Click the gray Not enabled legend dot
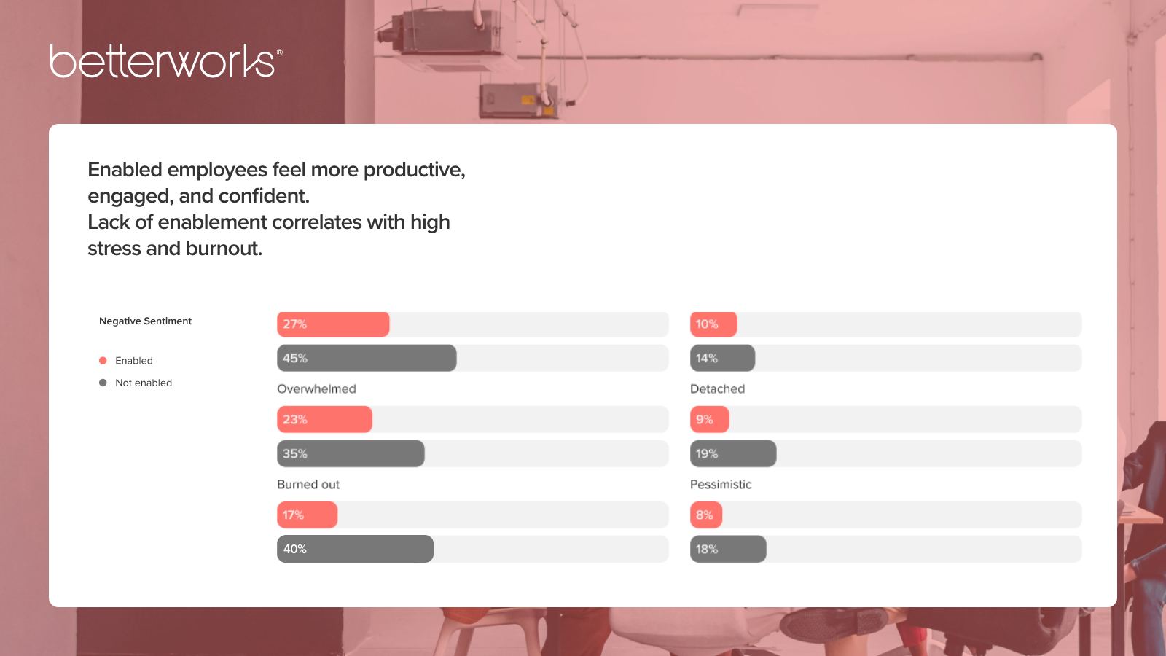Screen dimensions: 1166x656 pos(103,383)
